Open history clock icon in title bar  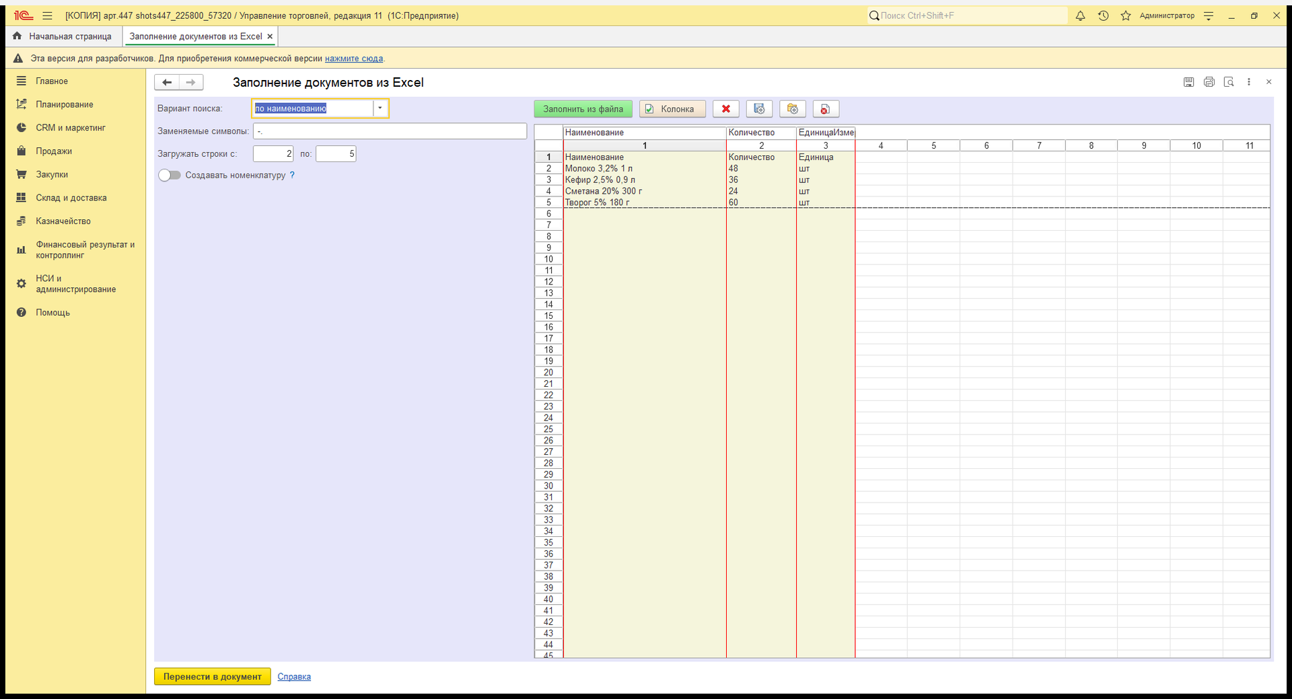click(1103, 15)
